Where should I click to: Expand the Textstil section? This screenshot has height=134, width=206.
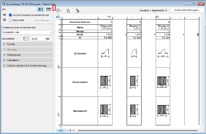tap(28, 44)
